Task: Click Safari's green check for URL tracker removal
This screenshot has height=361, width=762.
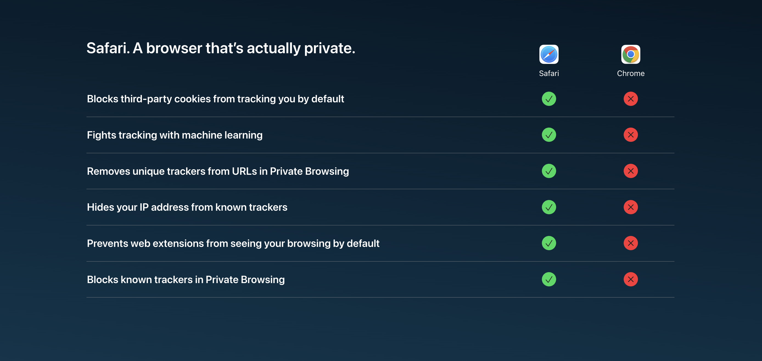Action: tap(549, 171)
